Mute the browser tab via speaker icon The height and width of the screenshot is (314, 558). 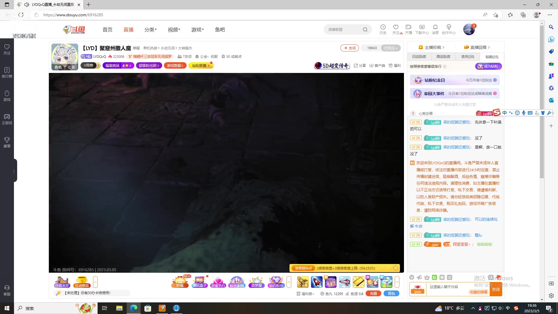27,5
